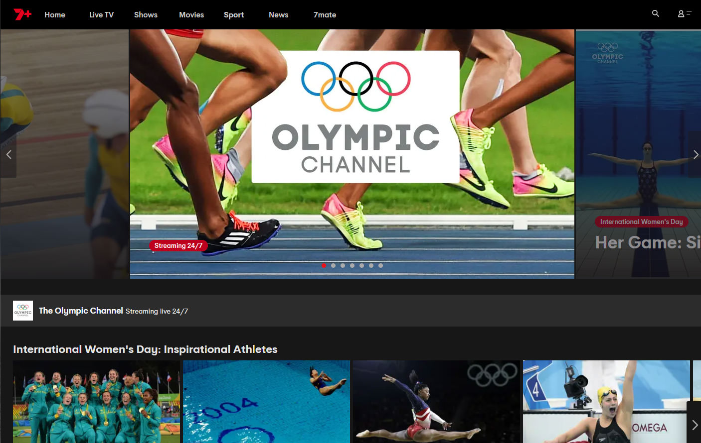The width and height of the screenshot is (701, 443).
Task: Select first carousel indicator dot
Action: tap(324, 266)
